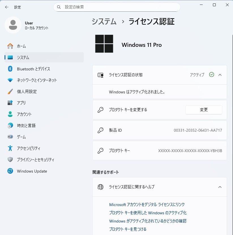The width and height of the screenshot is (233, 235).
Task: Open Bluetooth とデバイス settings
Action: tap(44, 69)
